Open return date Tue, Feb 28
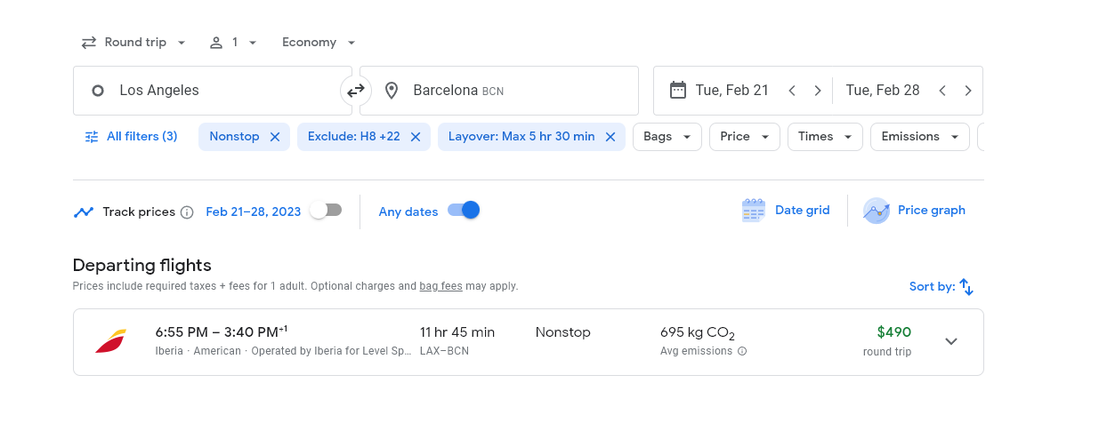Screen dimensions: 1099x447 click(x=882, y=91)
